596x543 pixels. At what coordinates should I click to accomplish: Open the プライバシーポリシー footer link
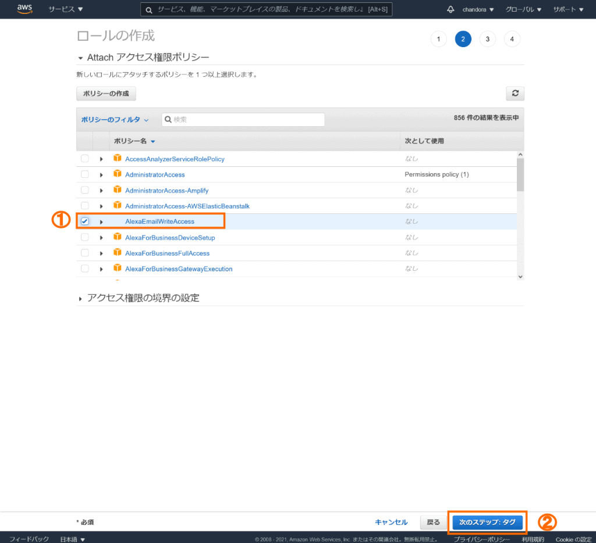(x=481, y=539)
